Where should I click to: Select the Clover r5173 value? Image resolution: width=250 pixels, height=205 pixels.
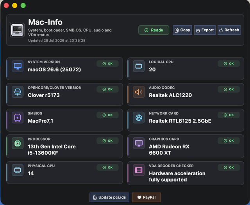pyautogui.click(x=44, y=95)
